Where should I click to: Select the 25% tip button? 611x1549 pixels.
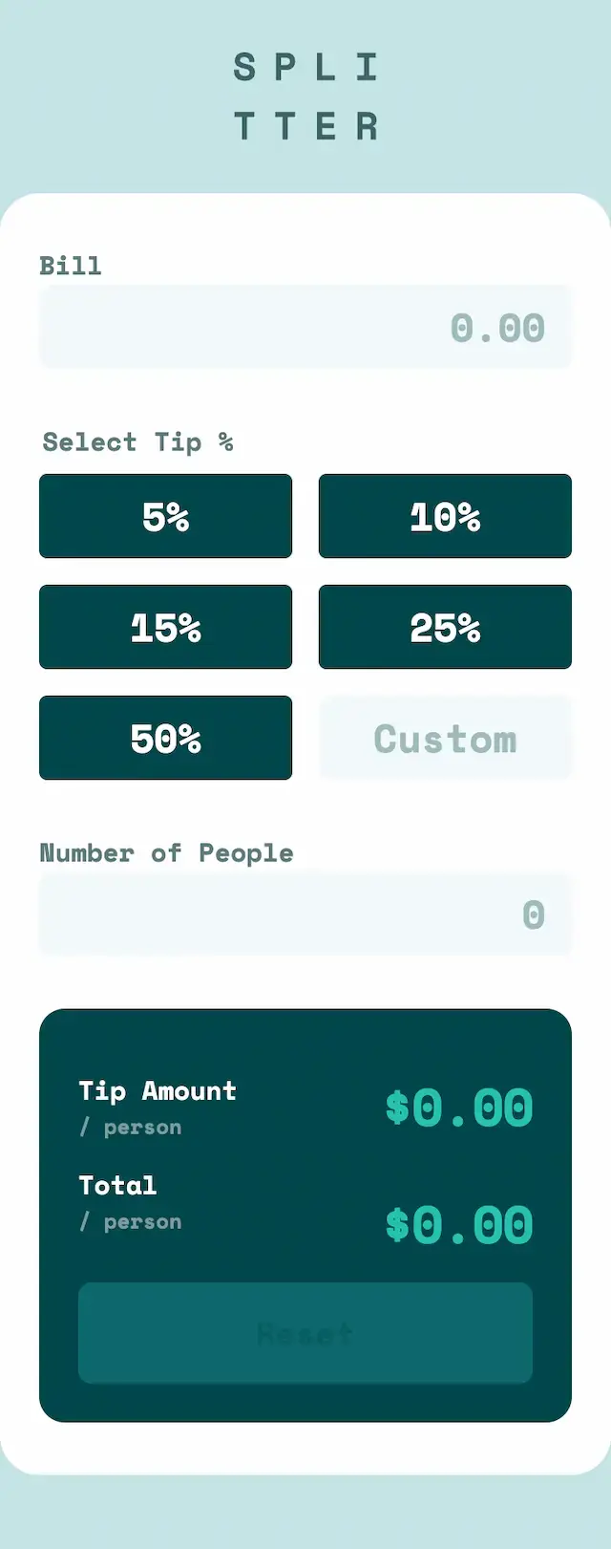(x=445, y=627)
